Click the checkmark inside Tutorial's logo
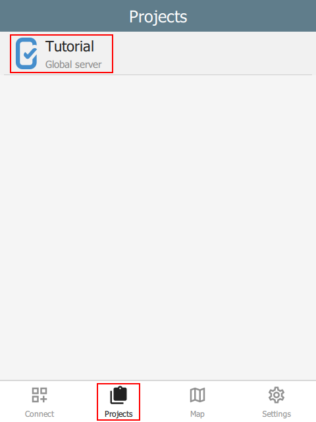Screen dimensions: 316x422 pos(30,53)
